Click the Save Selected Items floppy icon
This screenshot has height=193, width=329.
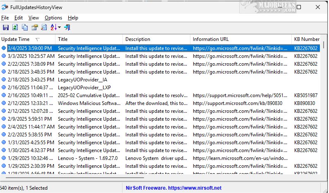click(6, 27)
